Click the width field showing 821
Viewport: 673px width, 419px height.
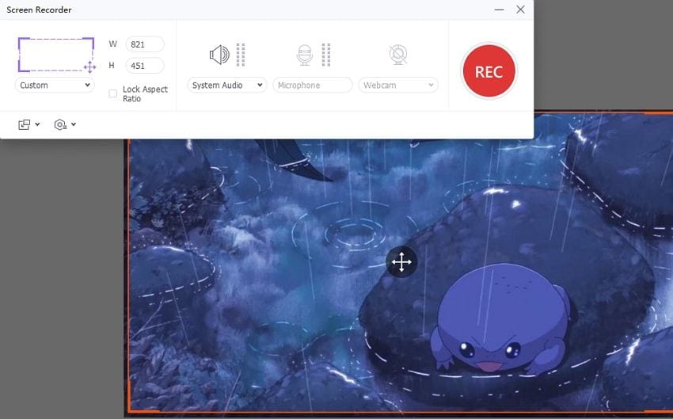coord(145,44)
